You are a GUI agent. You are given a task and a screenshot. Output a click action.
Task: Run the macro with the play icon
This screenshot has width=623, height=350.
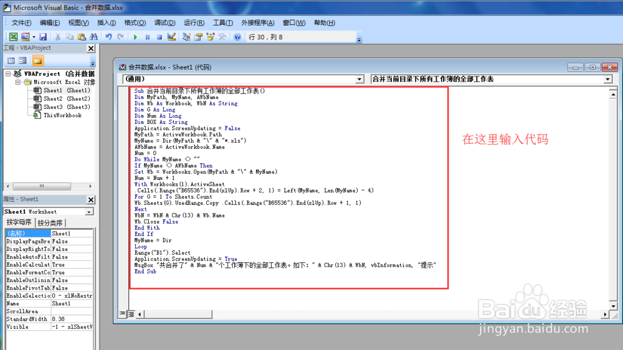pyautogui.click(x=135, y=37)
